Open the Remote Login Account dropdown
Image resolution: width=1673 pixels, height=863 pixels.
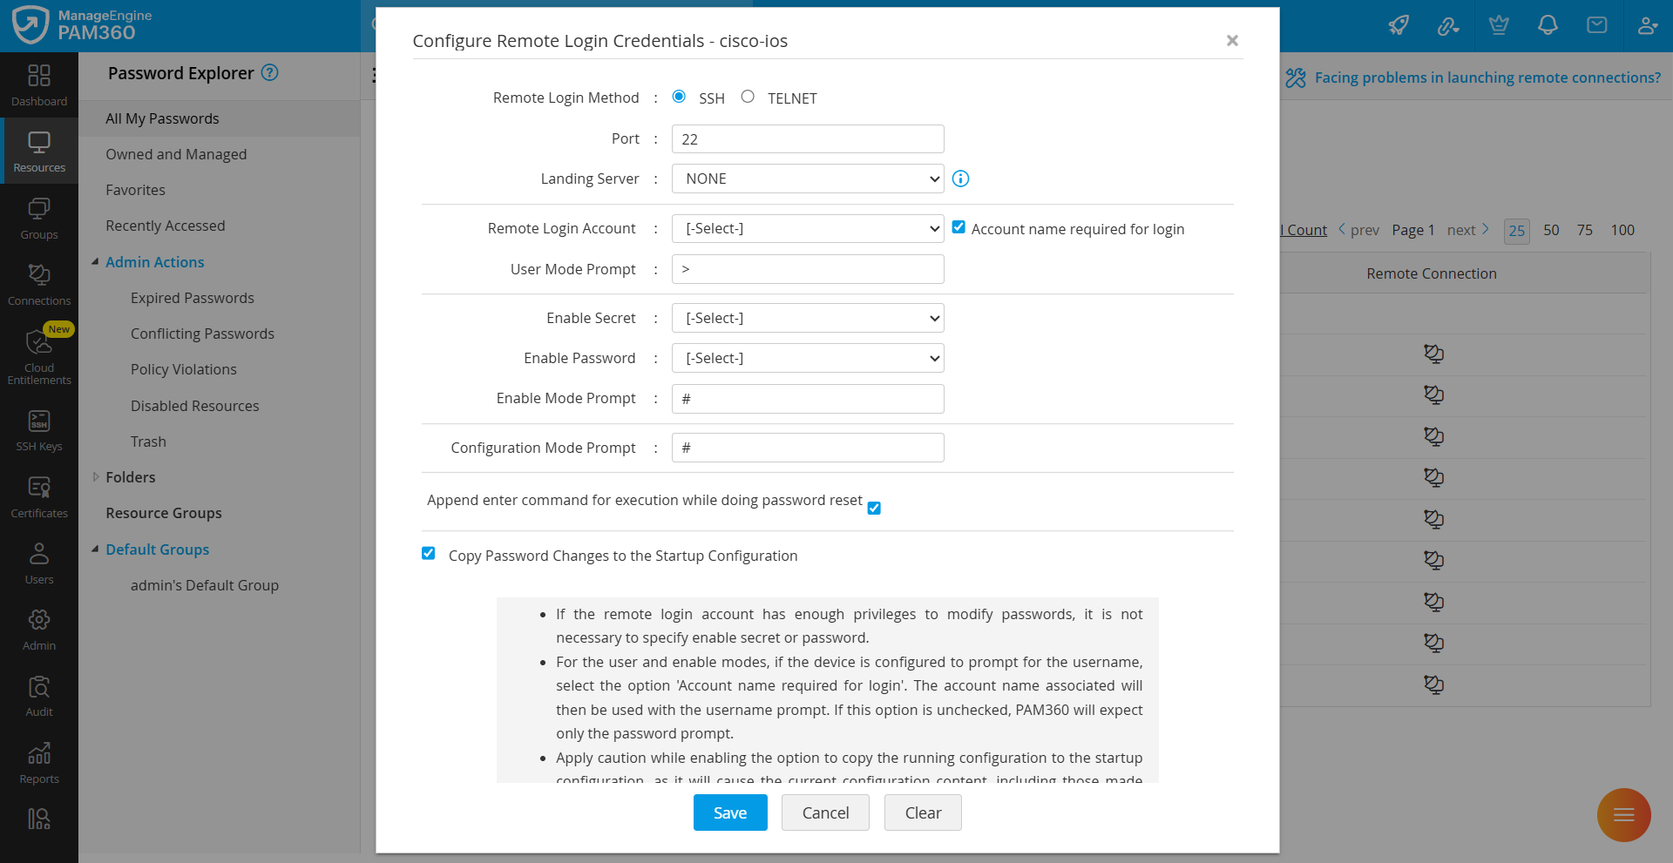[808, 229]
